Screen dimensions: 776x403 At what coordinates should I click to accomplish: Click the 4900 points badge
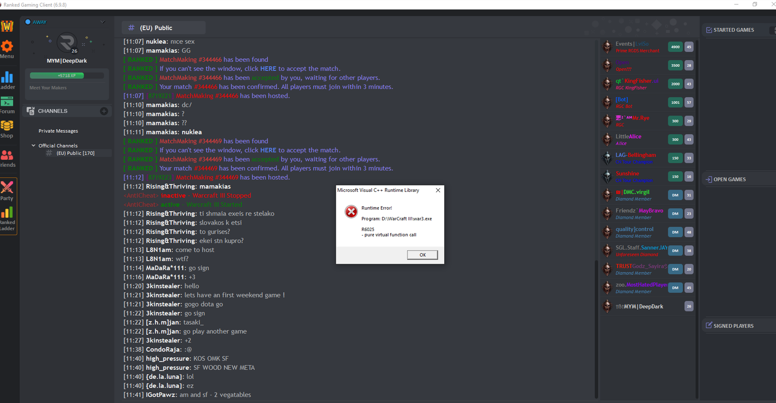pos(675,47)
